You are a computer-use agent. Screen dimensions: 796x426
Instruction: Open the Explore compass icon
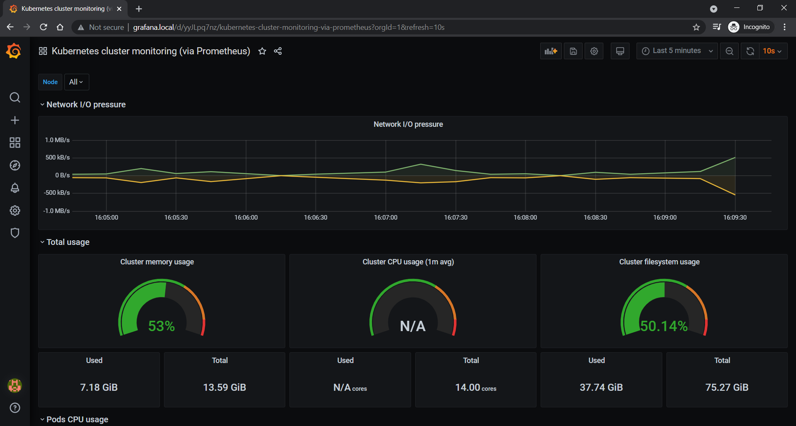pos(15,165)
